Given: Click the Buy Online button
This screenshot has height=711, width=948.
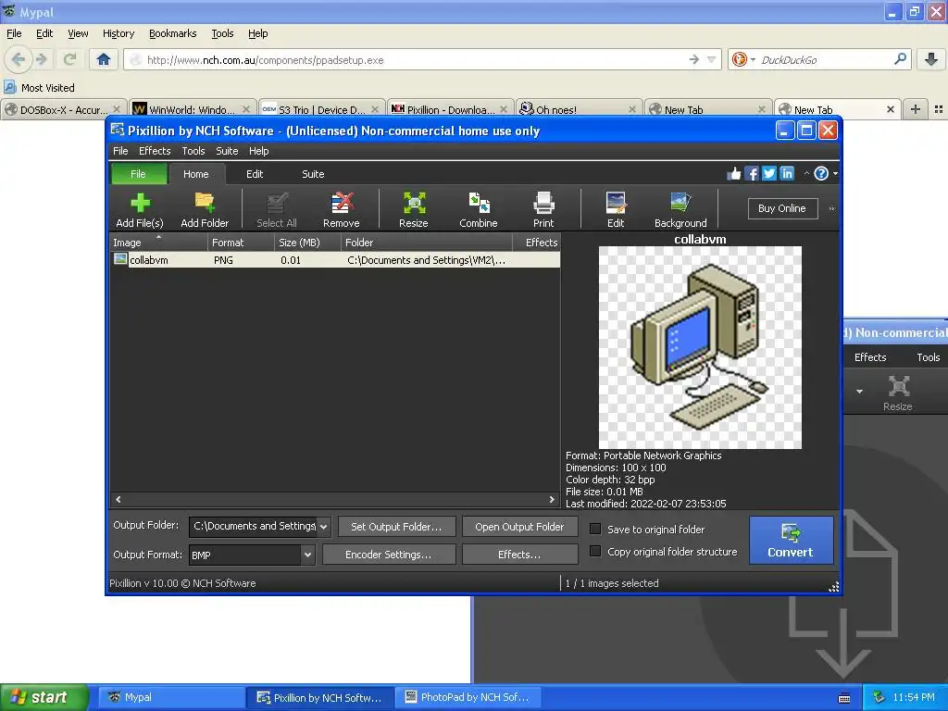Looking at the screenshot, I should pos(782,208).
